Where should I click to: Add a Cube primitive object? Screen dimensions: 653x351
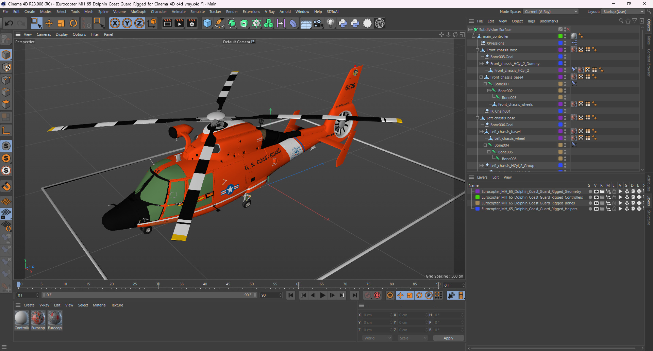coord(207,23)
